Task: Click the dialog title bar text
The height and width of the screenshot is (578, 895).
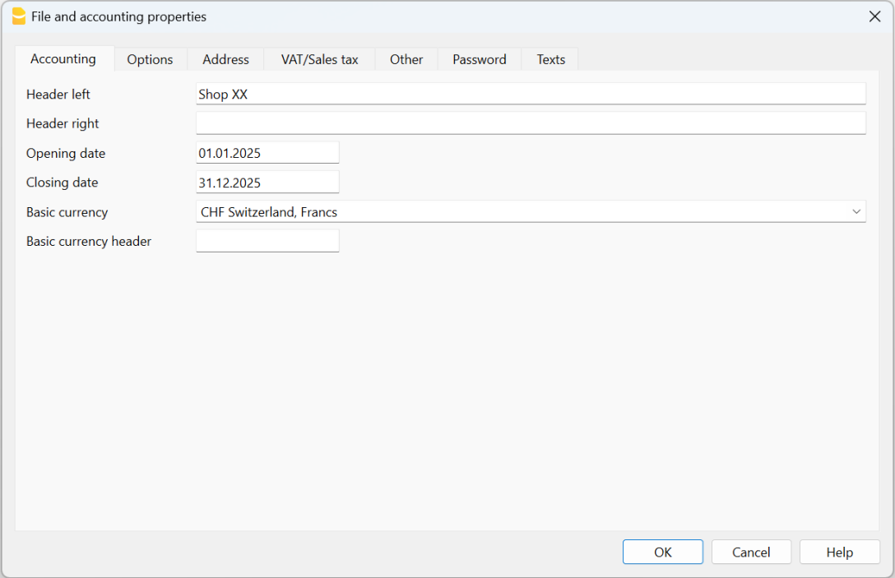Action: pyautogui.click(x=119, y=16)
